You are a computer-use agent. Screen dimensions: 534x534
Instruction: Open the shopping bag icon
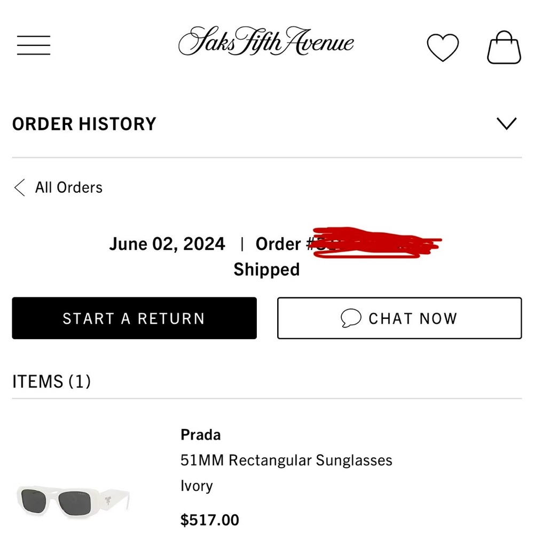[504, 46]
